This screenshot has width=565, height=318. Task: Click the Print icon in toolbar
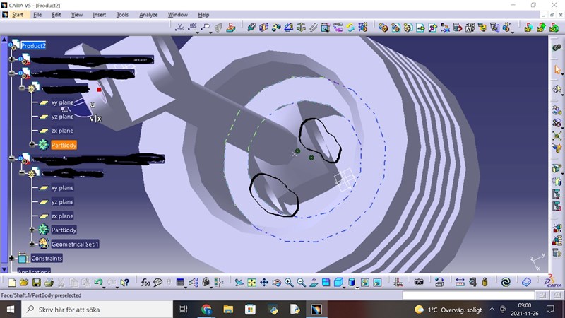point(48,283)
